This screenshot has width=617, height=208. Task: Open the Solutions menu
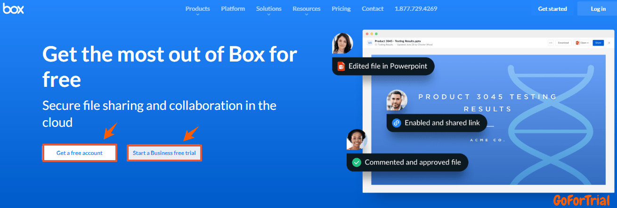click(269, 8)
